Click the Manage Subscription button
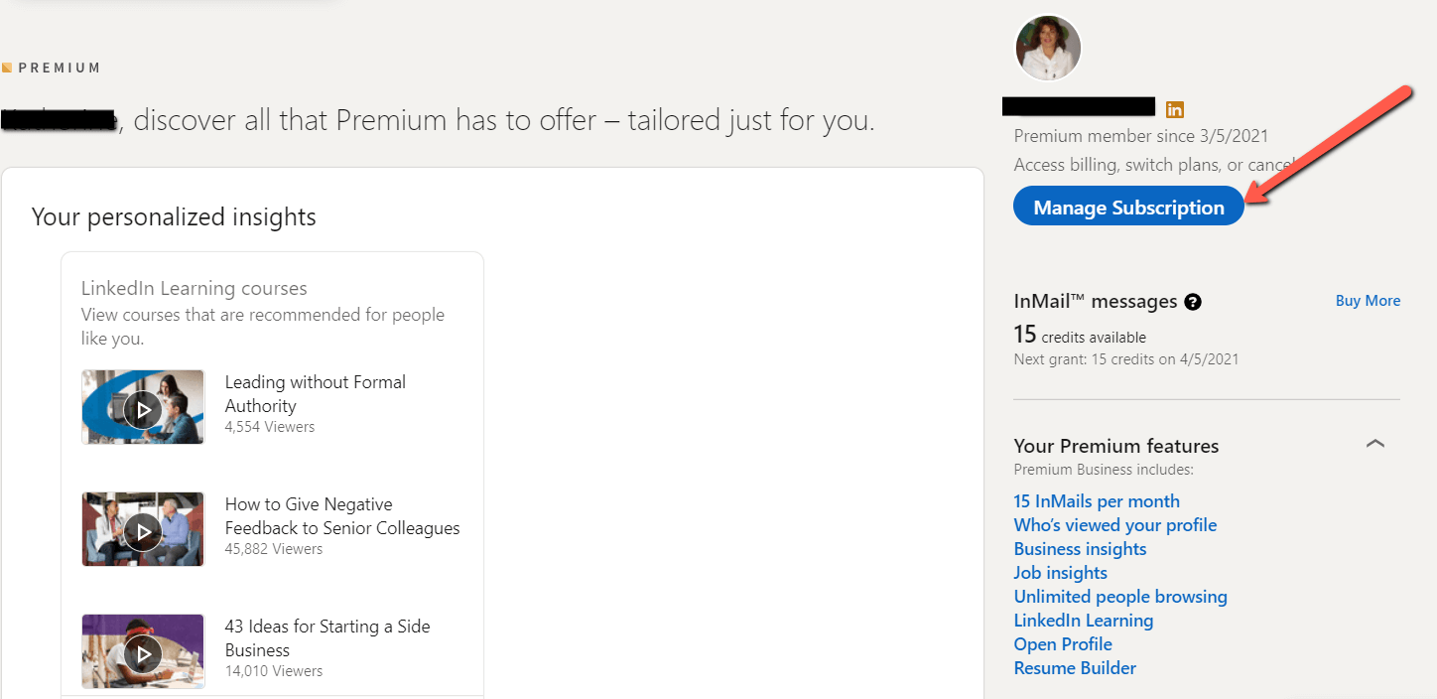Screen dimensions: 1437x699 click(x=1128, y=207)
